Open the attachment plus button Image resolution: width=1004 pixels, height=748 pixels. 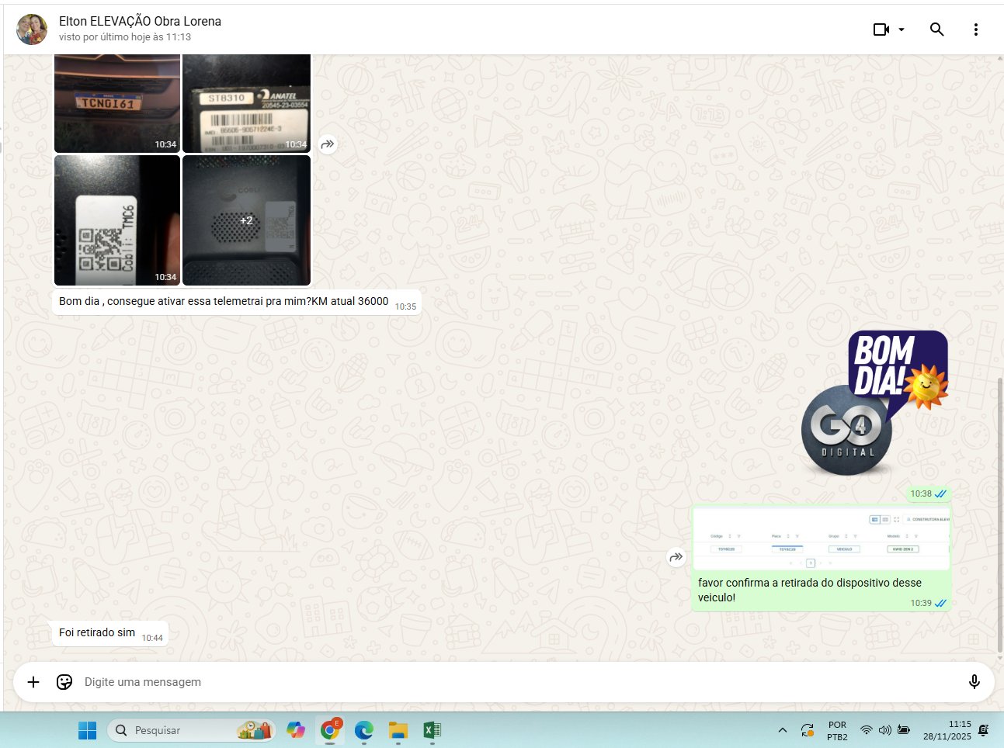click(33, 682)
